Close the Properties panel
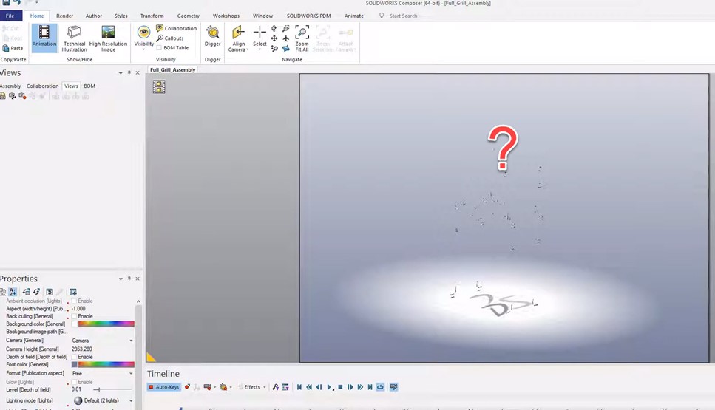715x410 pixels. [138, 279]
